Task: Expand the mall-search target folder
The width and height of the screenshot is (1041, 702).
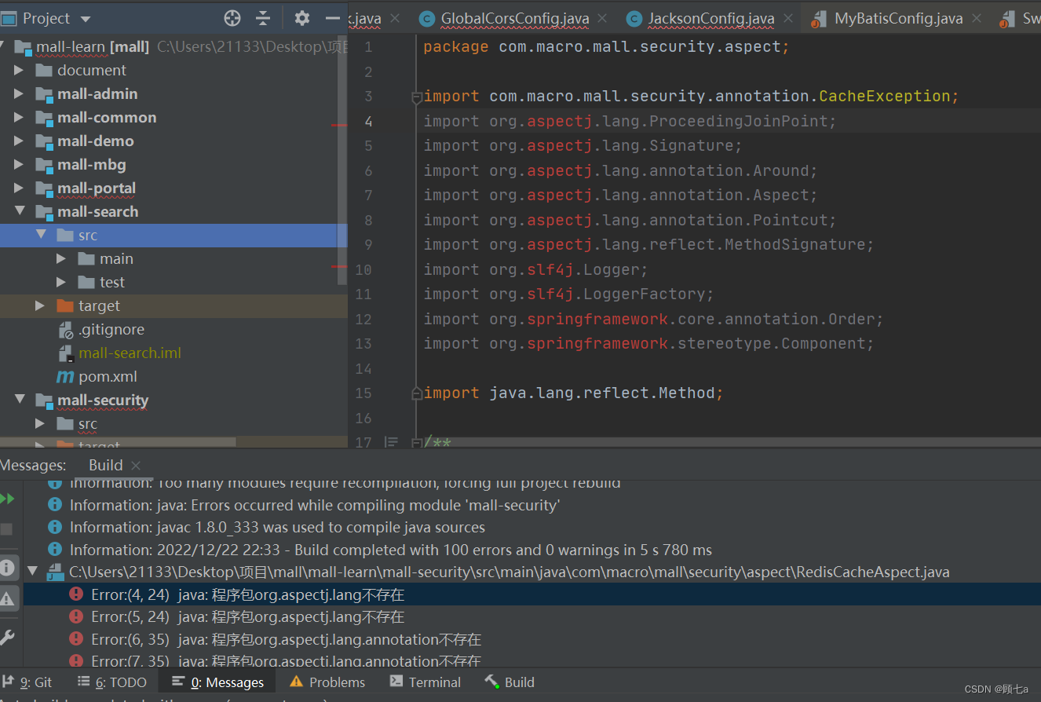Action: pyautogui.click(x=40, y=305)
